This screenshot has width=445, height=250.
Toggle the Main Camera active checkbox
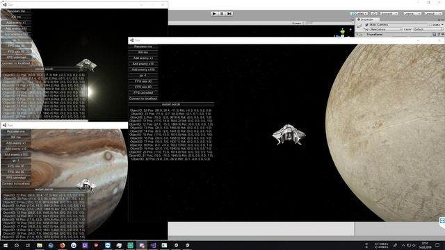[x=366, y=25]
